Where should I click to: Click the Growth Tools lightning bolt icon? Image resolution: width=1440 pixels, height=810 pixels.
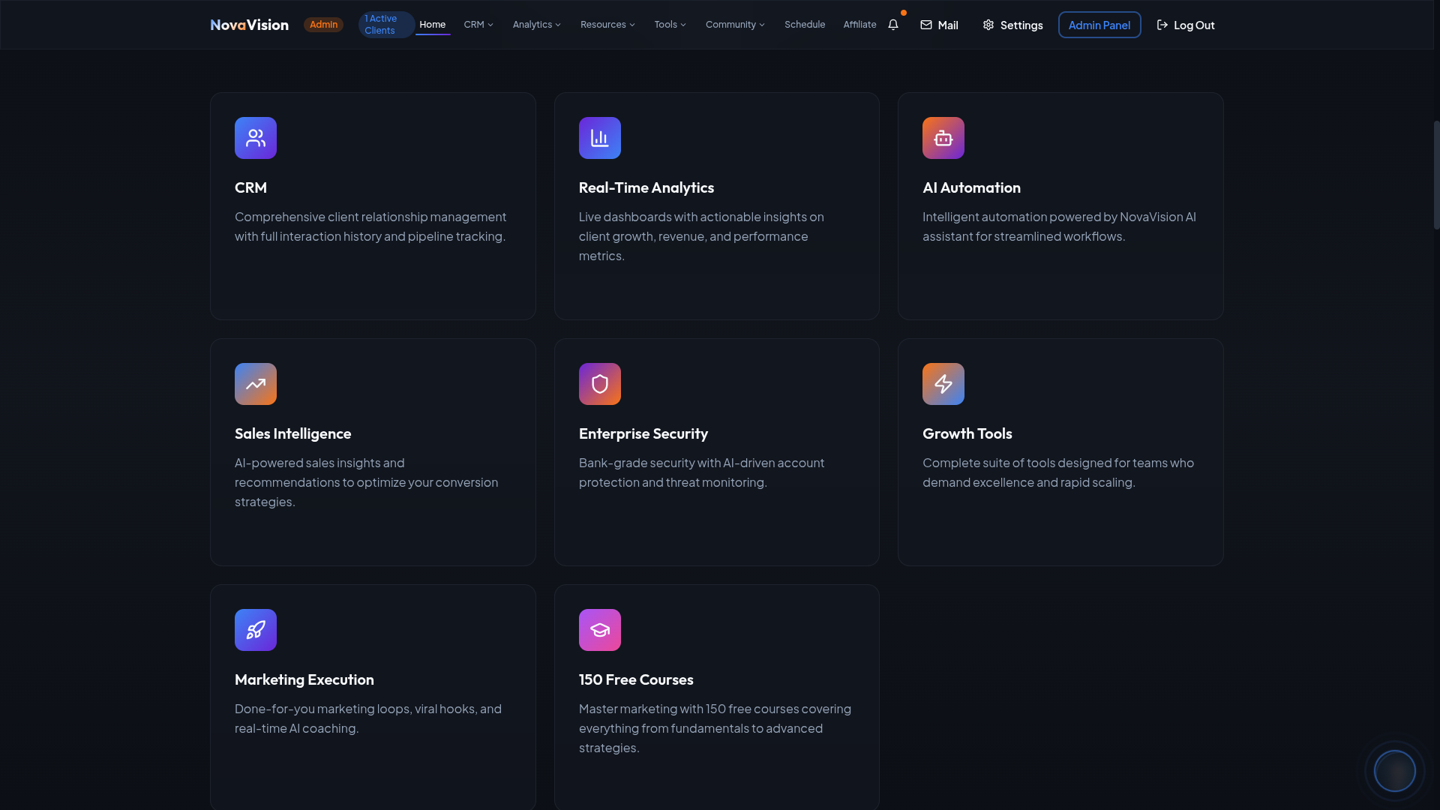[943, 384]
